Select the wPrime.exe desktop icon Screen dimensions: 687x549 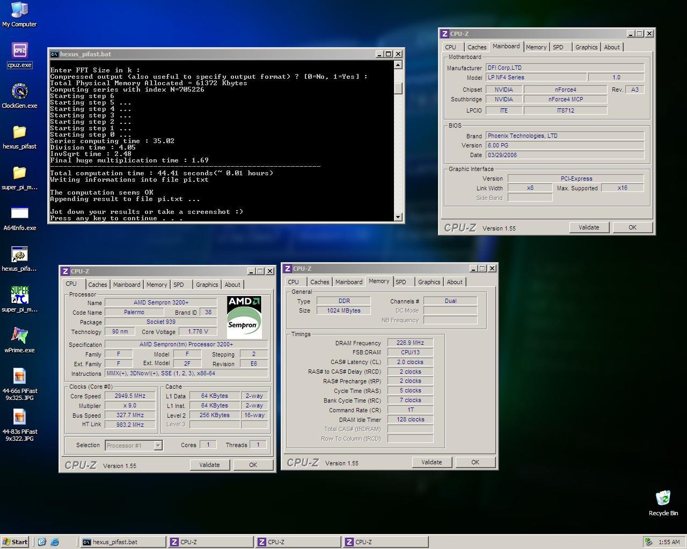pos(19,340)
